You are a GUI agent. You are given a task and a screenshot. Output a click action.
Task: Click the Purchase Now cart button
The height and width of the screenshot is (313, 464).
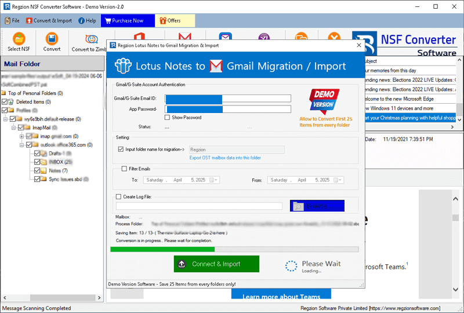pyautogui.click(x=127, y=20)
